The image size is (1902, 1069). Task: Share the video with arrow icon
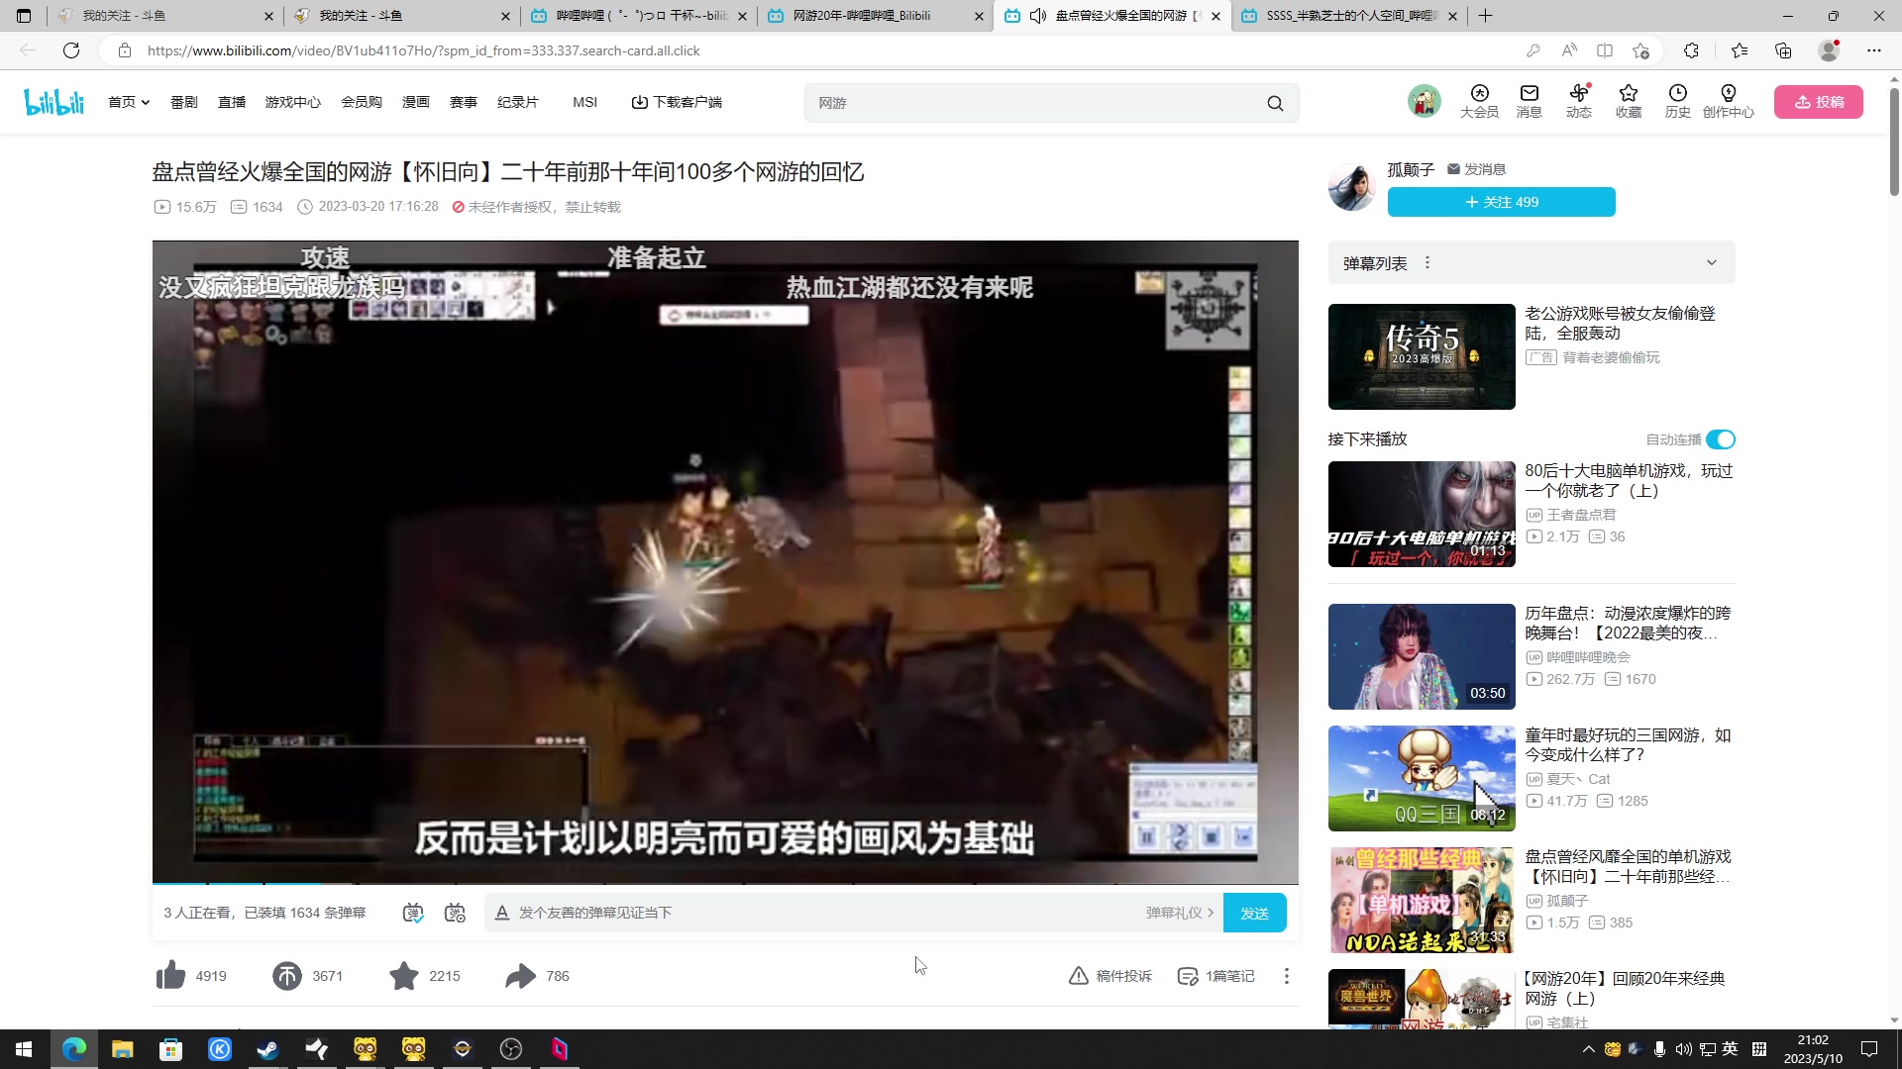(x=520, y=976)
